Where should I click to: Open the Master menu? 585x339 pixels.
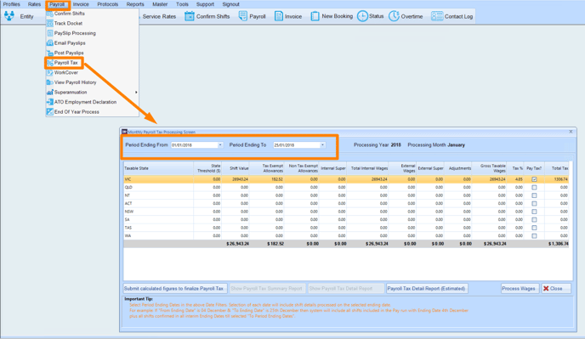pyautogui.click(x=160, y=4)
